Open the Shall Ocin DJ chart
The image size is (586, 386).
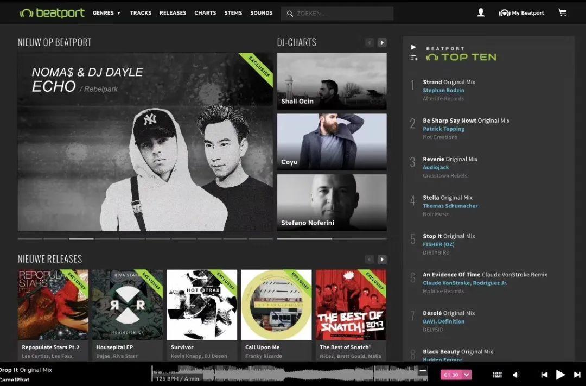coord(332,81)
